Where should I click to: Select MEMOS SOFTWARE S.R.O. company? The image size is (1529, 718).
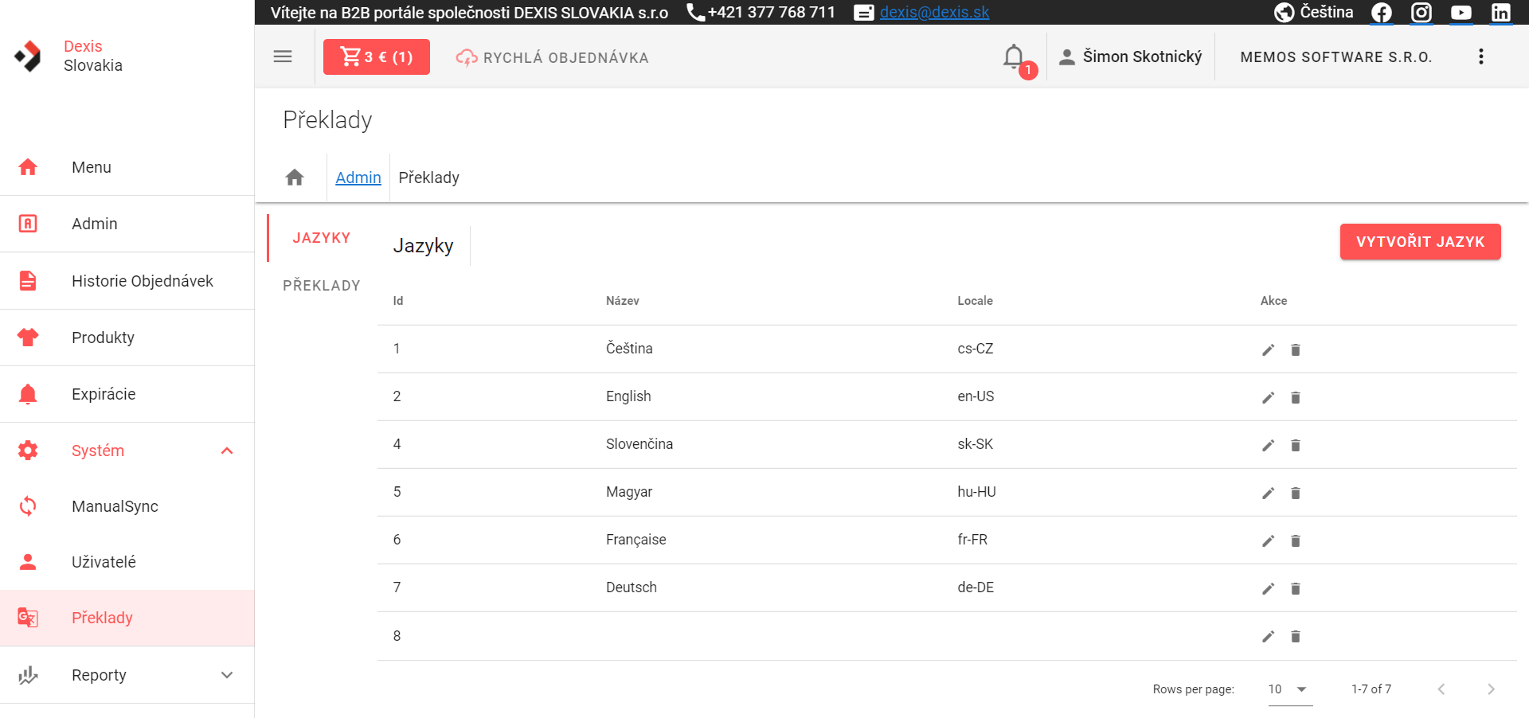pyautogui.click(x=1336, y=57)
